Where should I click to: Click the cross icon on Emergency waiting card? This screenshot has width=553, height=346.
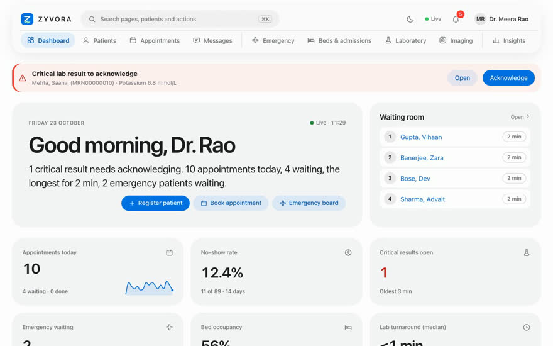tap(169, 327)
